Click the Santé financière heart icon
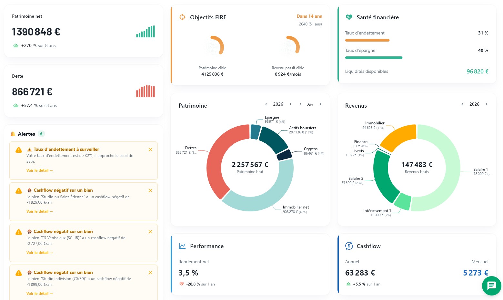Viewport: 503px width, 300px height. pos(349,17)
